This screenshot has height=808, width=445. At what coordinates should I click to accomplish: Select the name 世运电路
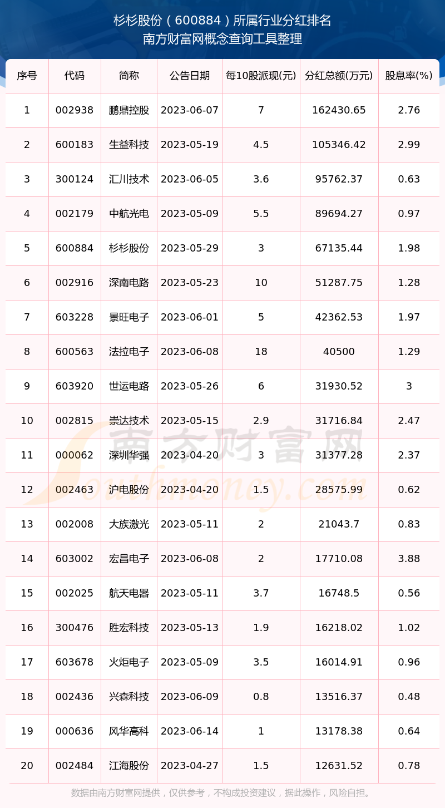[x=129, y=386]
